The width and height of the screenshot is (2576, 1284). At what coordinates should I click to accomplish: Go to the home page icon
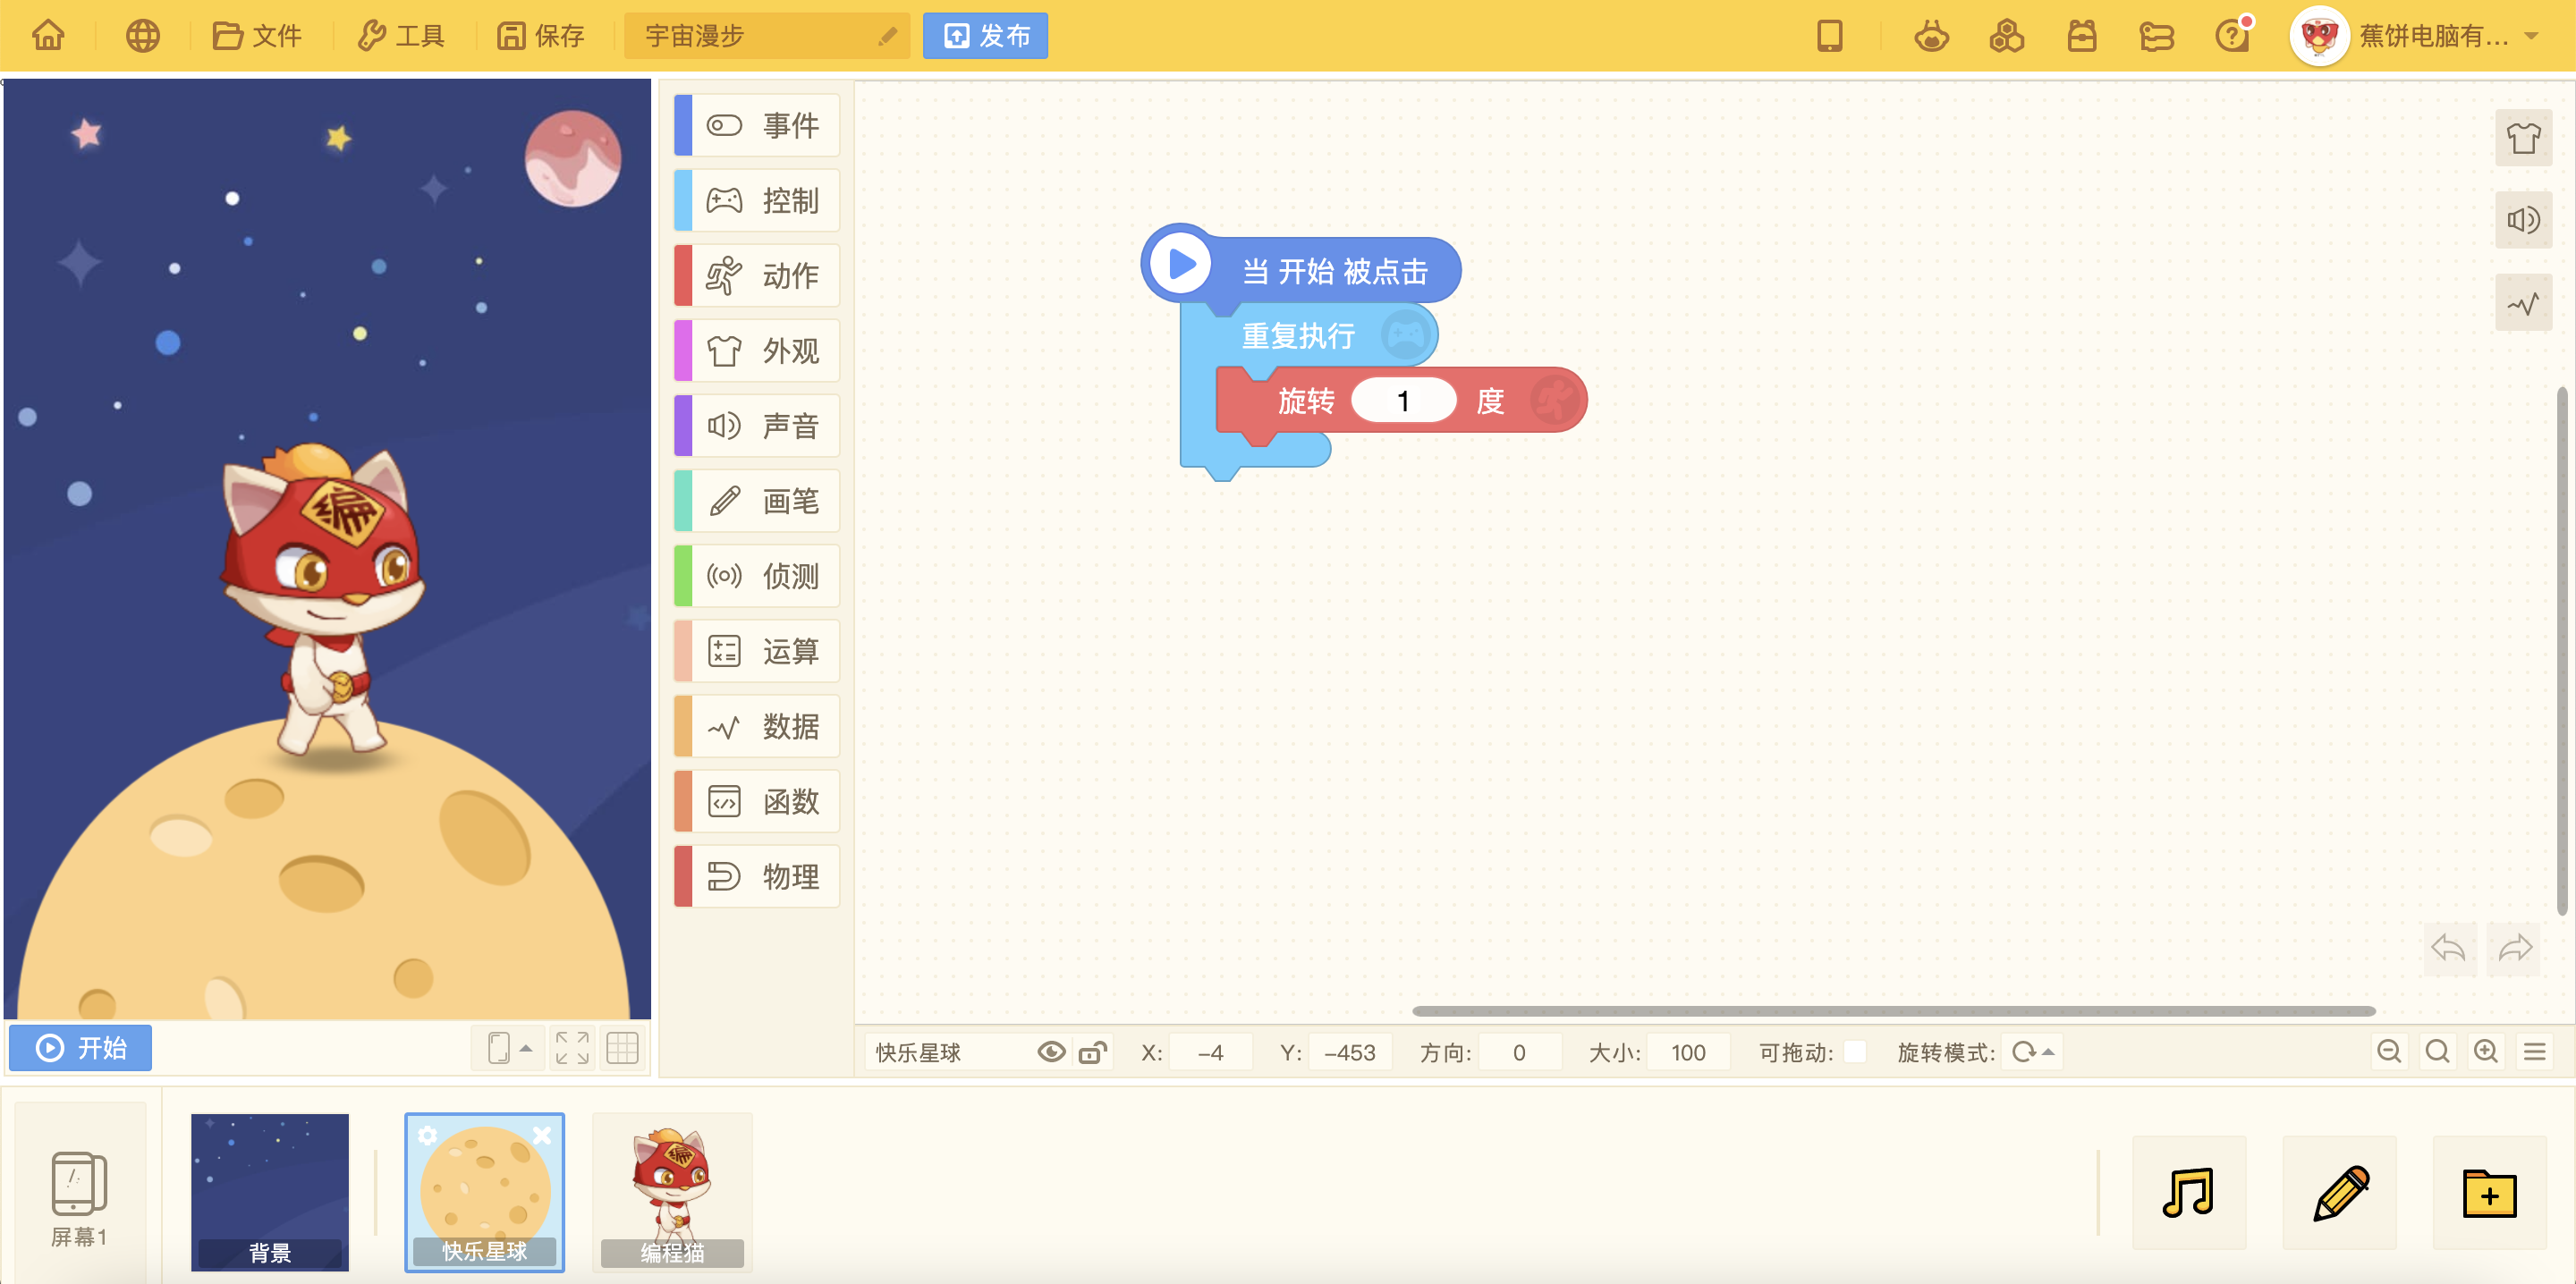[48, 36]
